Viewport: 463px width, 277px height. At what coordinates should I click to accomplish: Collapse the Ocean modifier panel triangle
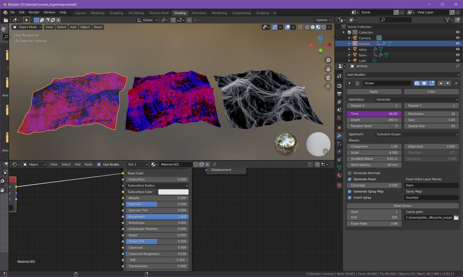(x=349, y=83)
